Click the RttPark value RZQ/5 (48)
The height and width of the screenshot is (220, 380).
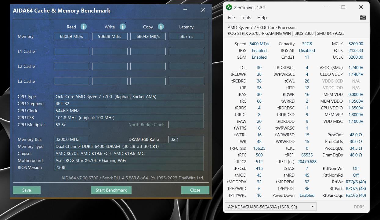356,189
